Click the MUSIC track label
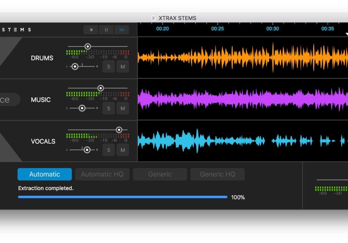The height and width of the screenshot is (243, 348). (x=41, y=100)
